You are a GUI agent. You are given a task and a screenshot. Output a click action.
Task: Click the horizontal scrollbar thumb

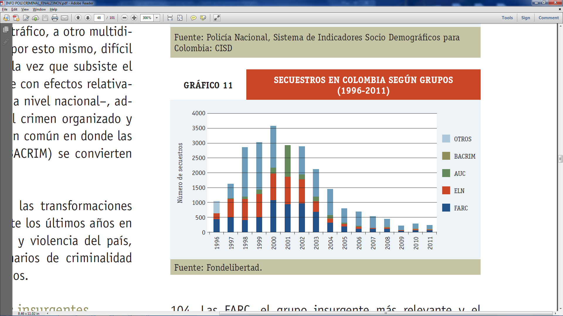click(x=386, y=313)
